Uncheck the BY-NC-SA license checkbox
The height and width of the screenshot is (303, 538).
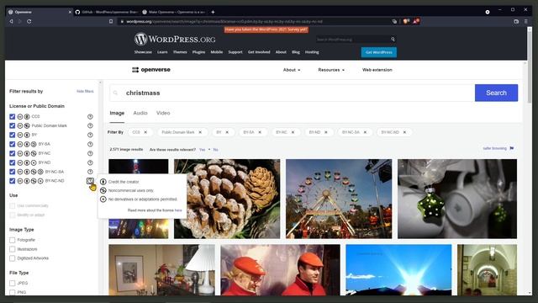13,172
